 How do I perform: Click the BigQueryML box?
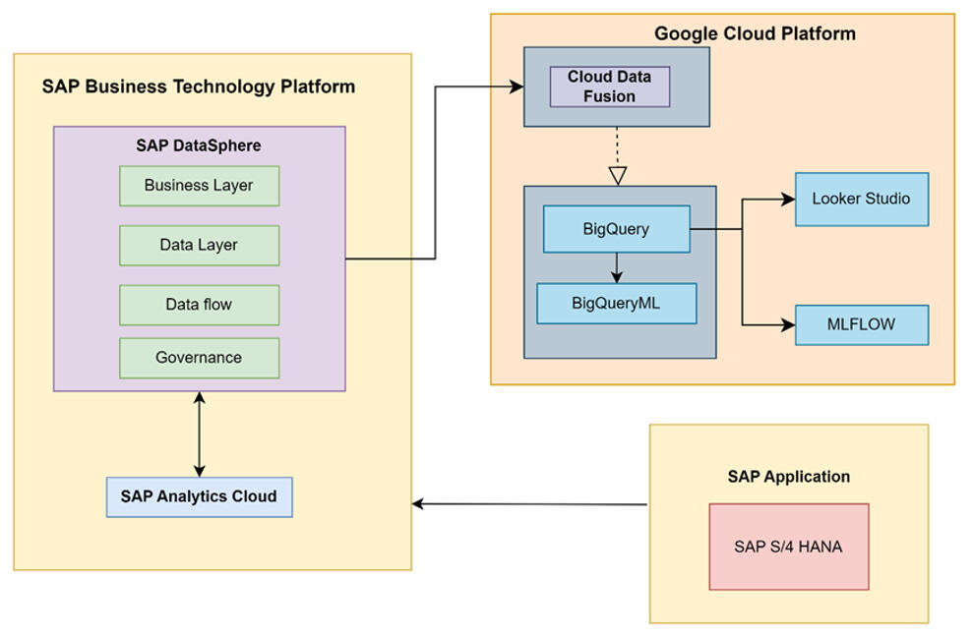pyautogui.click(x=616, y=303)
